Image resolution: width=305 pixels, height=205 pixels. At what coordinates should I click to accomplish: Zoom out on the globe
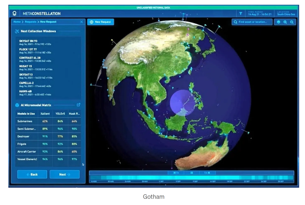291,22
